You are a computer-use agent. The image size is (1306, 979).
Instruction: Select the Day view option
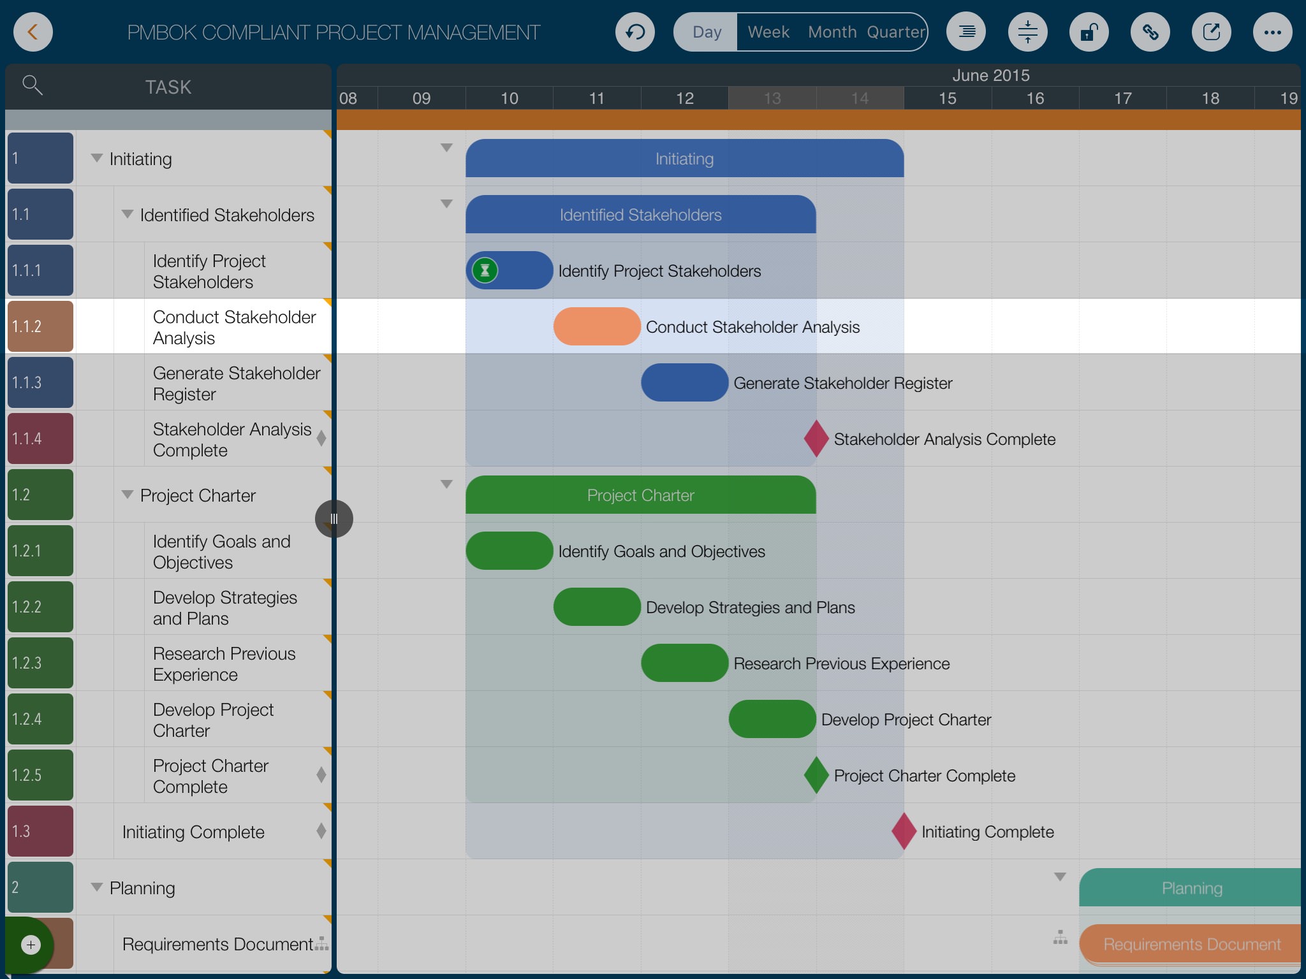pos(707,32)
